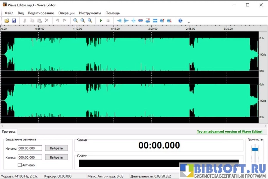Viewport: 268px width, 179px height.
Task: Click the Open file folder icon
Action: [7, 20]
